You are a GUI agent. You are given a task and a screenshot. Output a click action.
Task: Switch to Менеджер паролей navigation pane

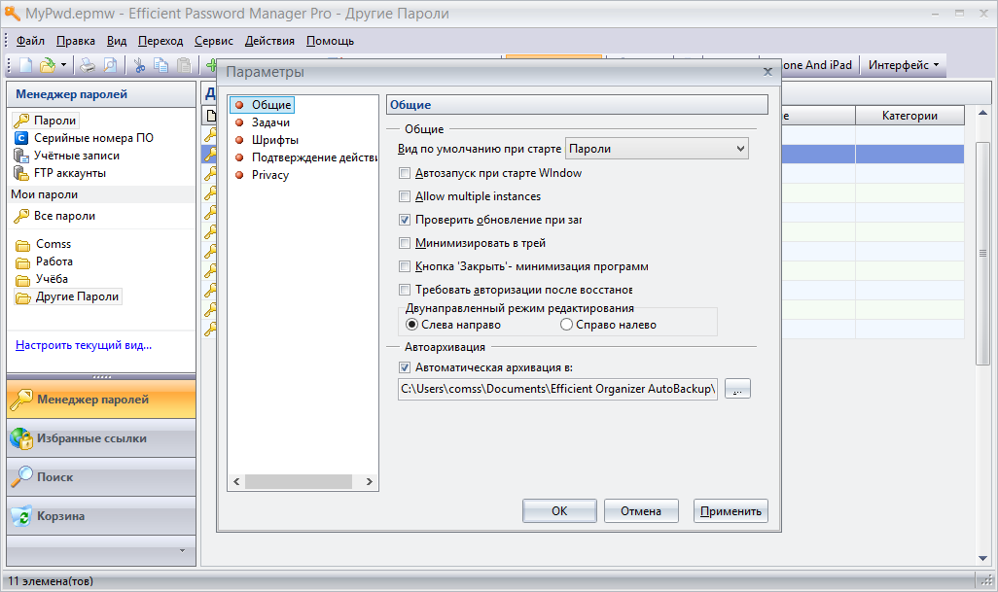point(101,400)
